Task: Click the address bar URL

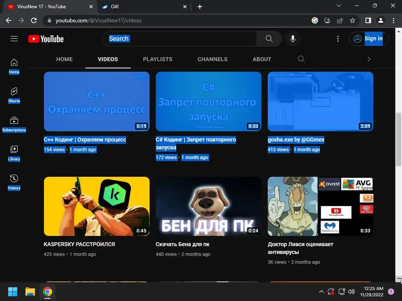Action: click(99, 20)
